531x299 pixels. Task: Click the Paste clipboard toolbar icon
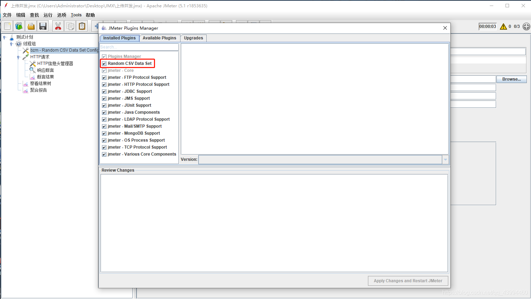coord(82,26)
